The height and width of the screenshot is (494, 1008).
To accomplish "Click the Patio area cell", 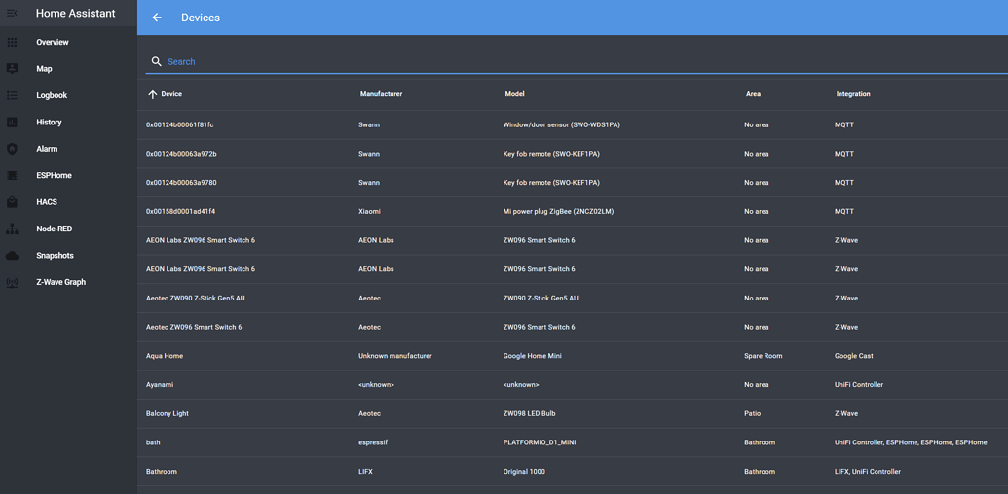I will (x=752, y=414).
